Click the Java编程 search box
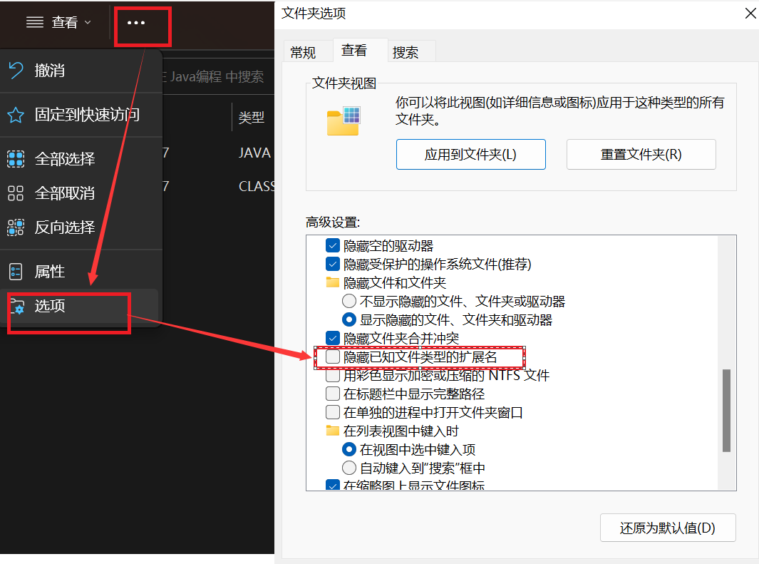This screenshot has height=564, width=759. pos(218,76)
